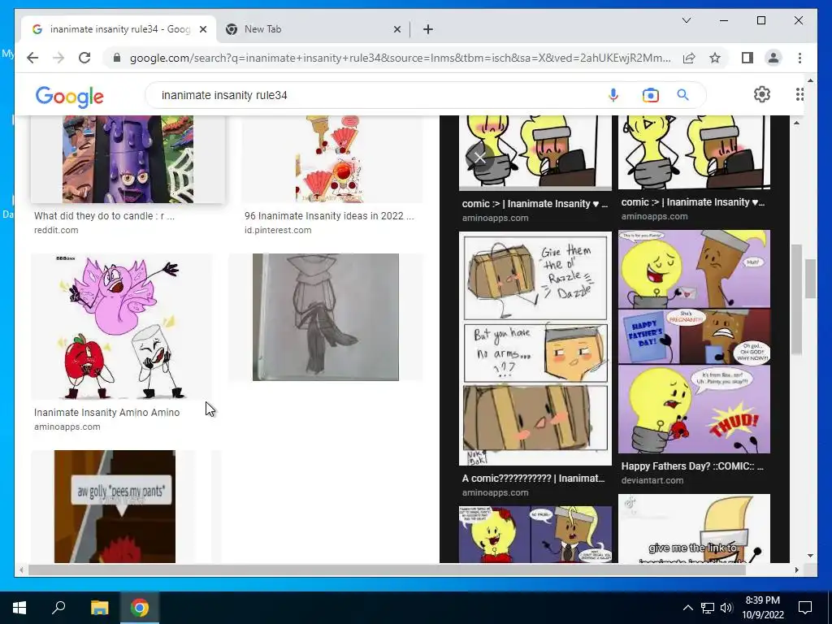Open Windows taskbar search
This screenshot has height=624, width=832.
(x=58, y=608)
